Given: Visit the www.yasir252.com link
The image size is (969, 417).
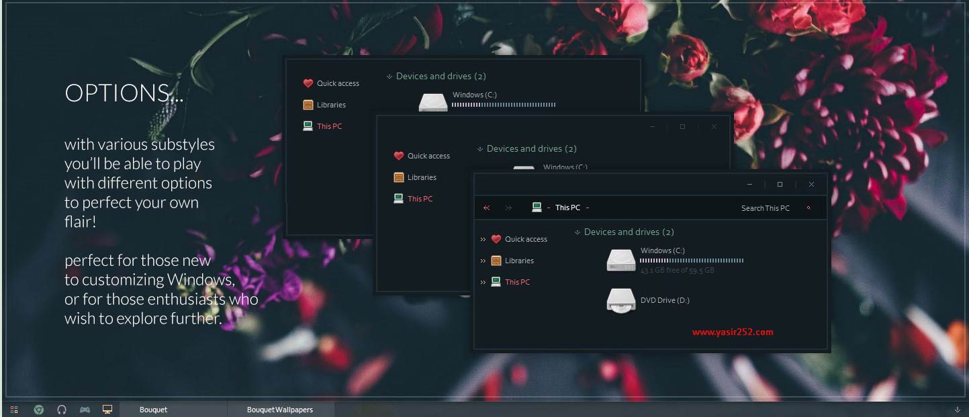Looking at the screenshot, I should tap(733, 332).
